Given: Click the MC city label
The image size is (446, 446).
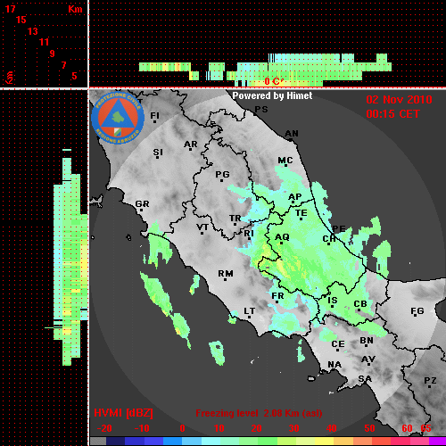Looking at the screenshot, I should tap(285, 161).
